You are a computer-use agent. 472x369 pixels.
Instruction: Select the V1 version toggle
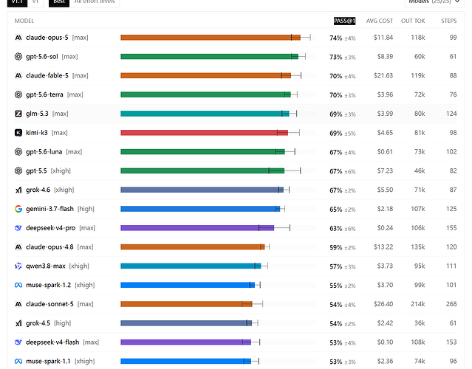tap(35, 2)
